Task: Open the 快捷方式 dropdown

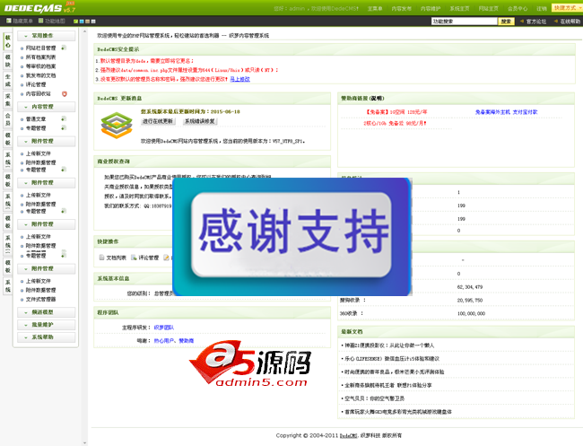Action: (x=567, y=8)
